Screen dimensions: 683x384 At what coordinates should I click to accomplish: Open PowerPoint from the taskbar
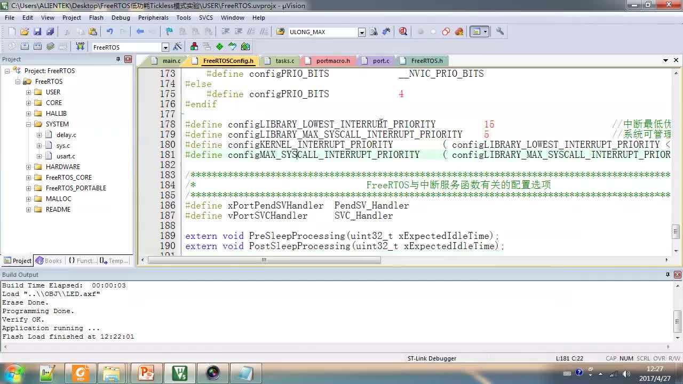pyautogui.click(x=146, y=372)
